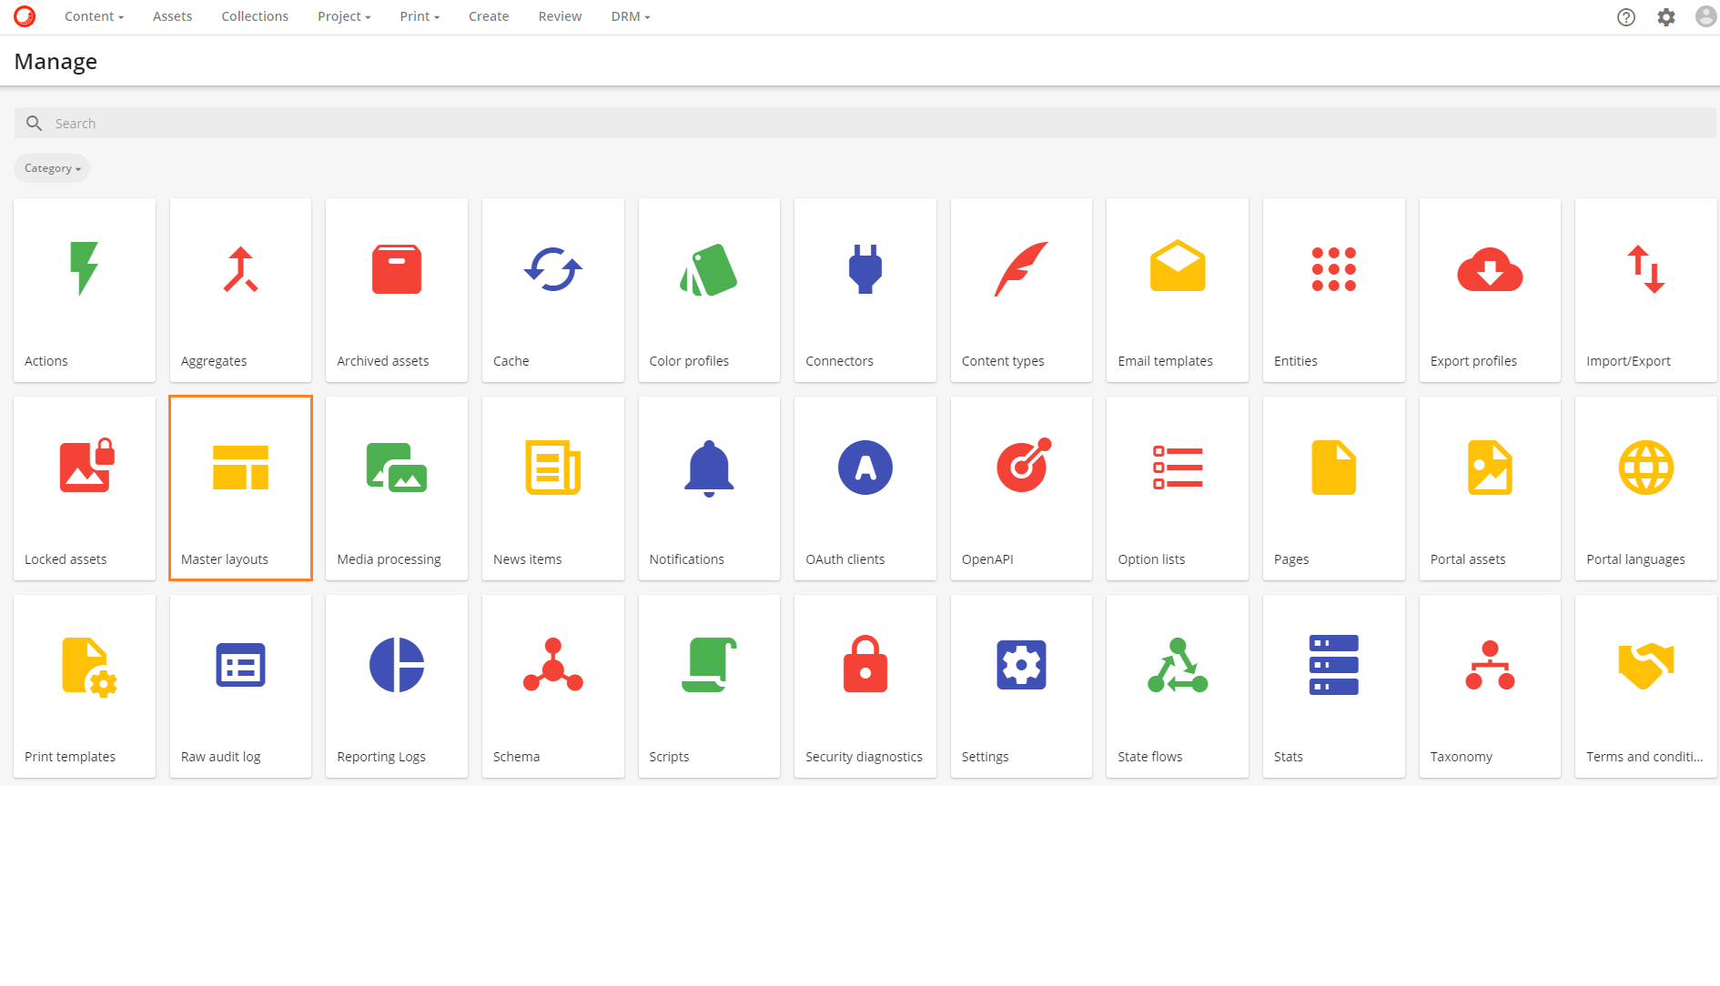This screenshot has height=986, width=1720.
Task: Click the Taxonomy hierarchy icon
Action: click(x=1489, y=665)
